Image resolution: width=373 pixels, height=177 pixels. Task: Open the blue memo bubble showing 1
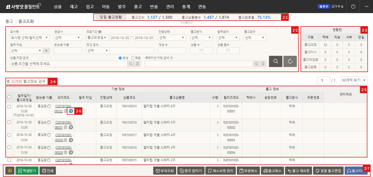pyautogui.click(x=71, y=111)
